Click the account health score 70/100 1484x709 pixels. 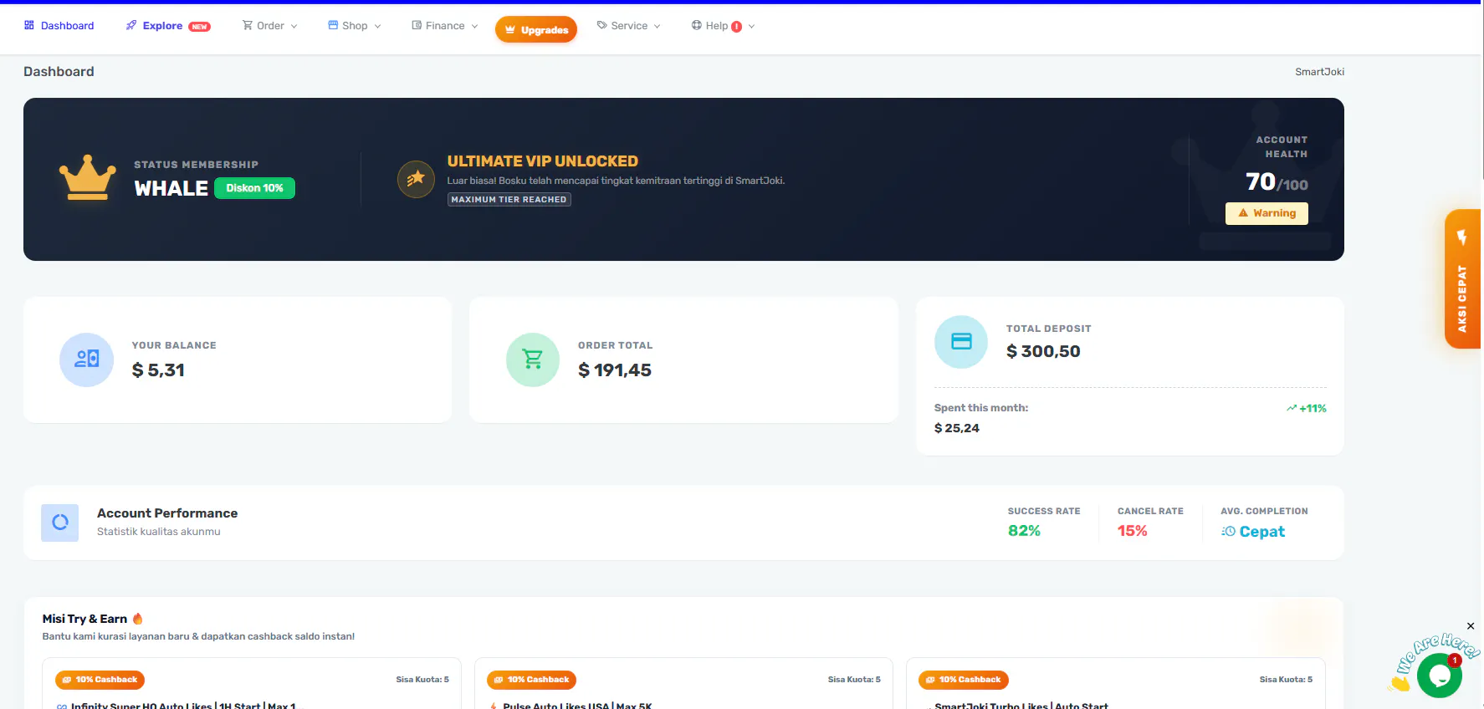click(x=1277, y=182)
